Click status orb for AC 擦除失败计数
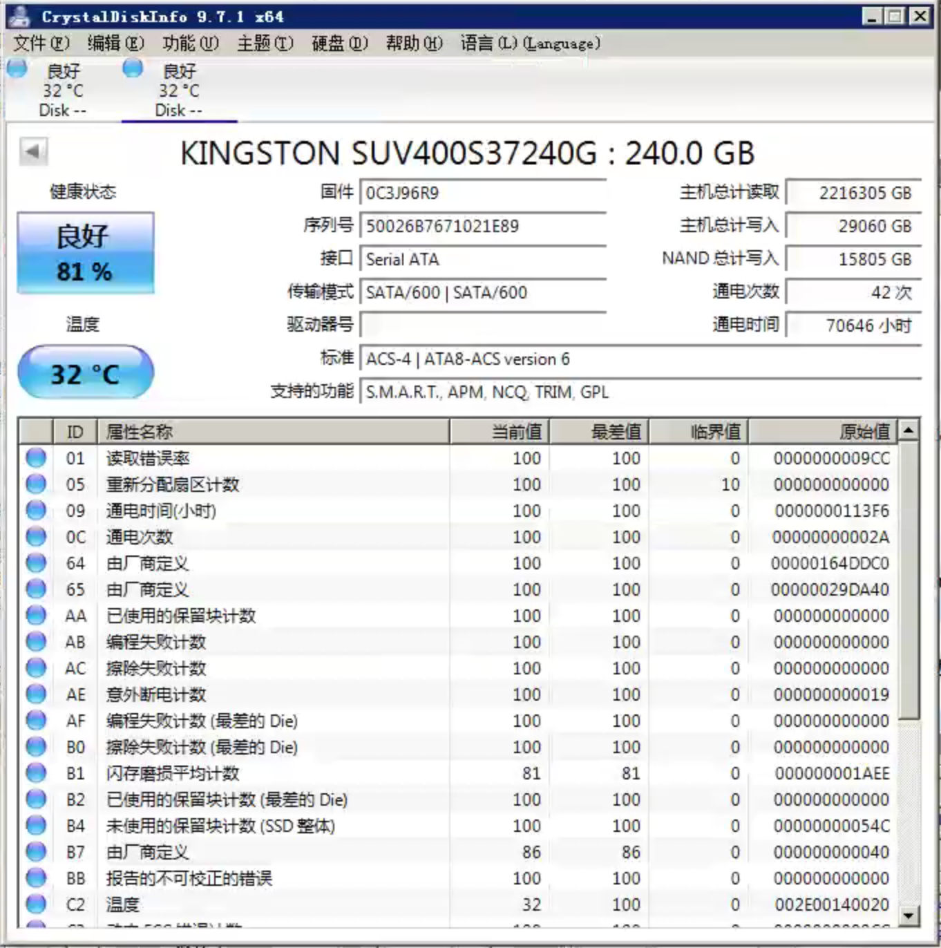The height and width of the screenshot is (948, 941). point(36,667)
